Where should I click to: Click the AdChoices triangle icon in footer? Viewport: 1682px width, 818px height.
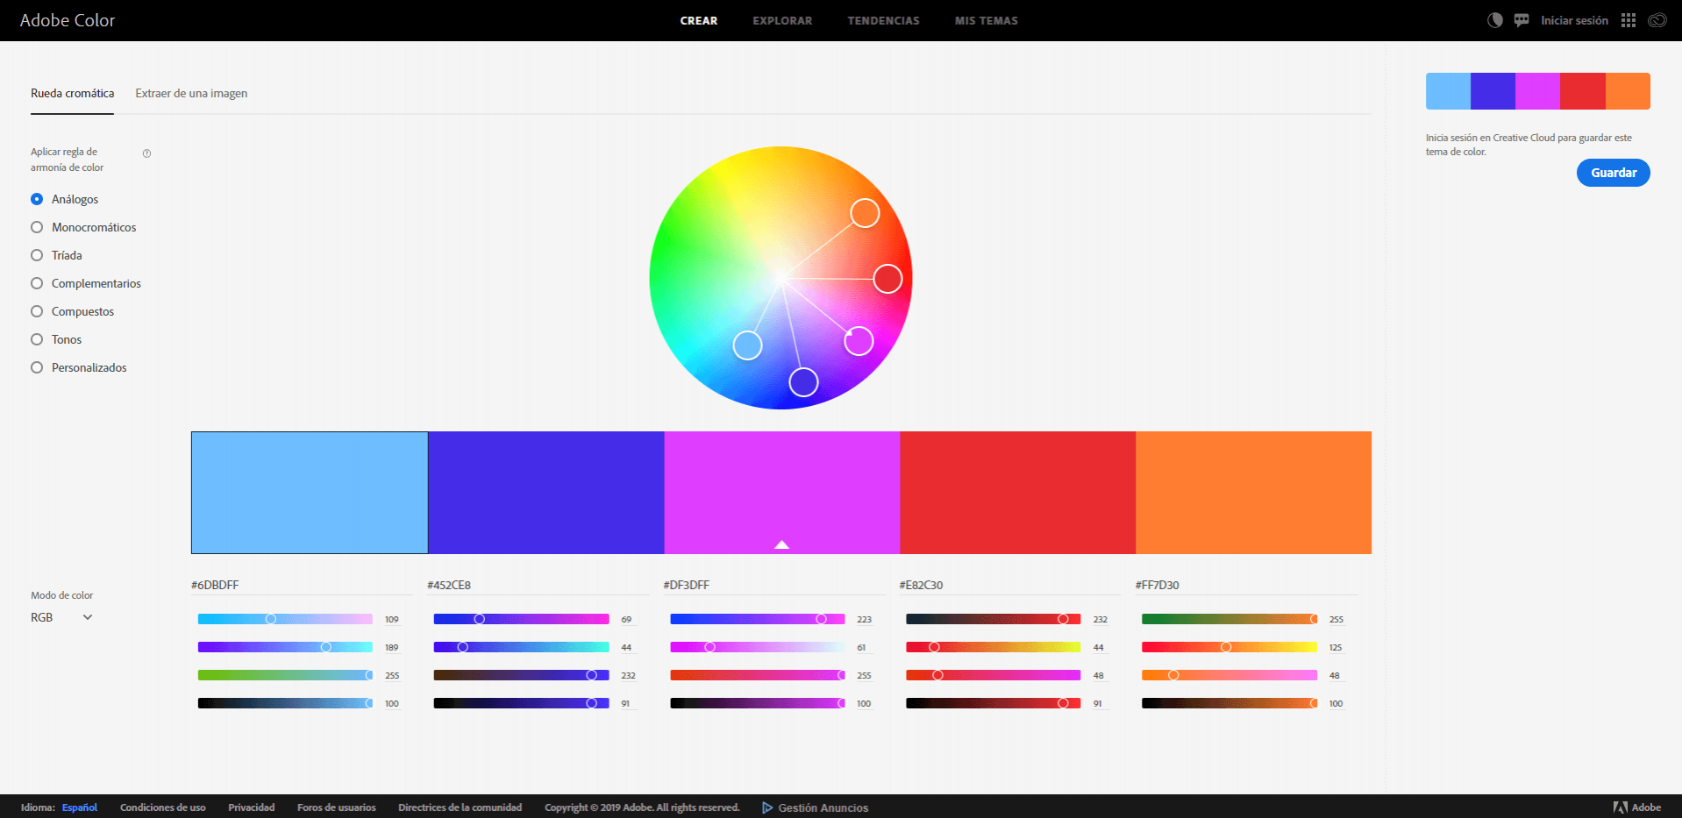(767, 807)
